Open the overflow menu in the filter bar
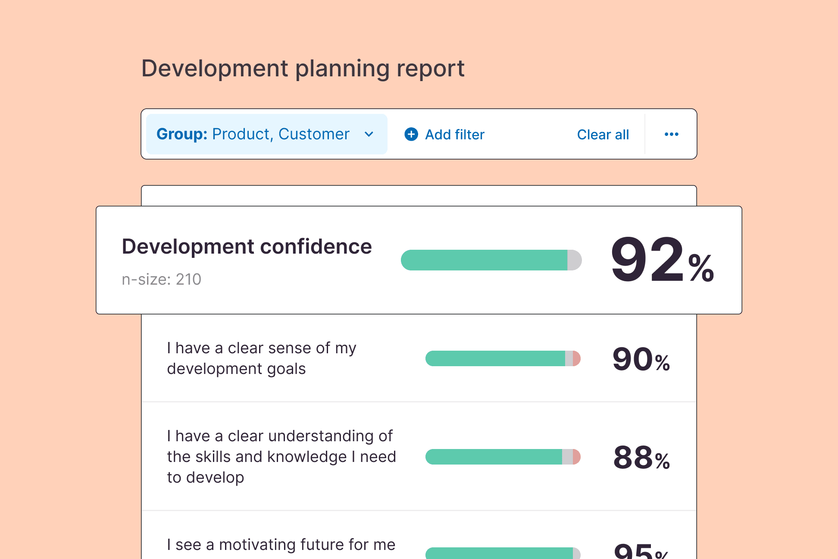This screenshot has width=838, height=559. 671,134
